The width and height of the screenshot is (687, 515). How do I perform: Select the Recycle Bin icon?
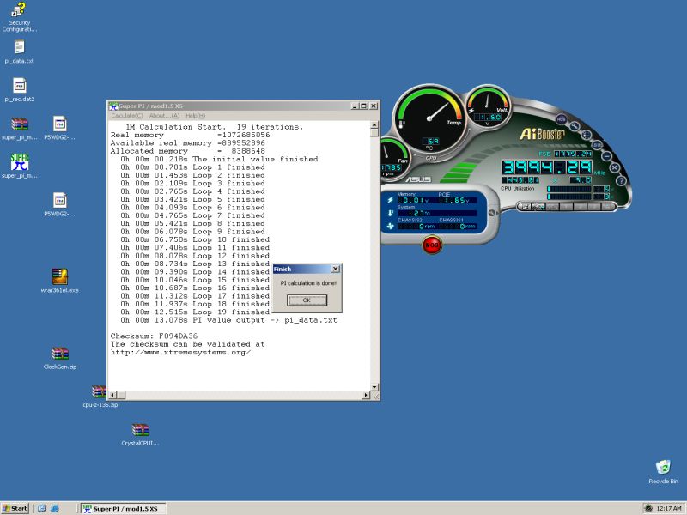(x=663, y=471)
